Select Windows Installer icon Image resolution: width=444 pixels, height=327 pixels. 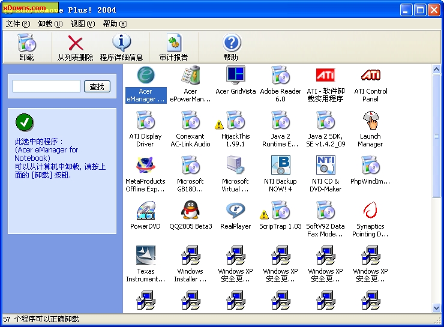pos(190,255)
